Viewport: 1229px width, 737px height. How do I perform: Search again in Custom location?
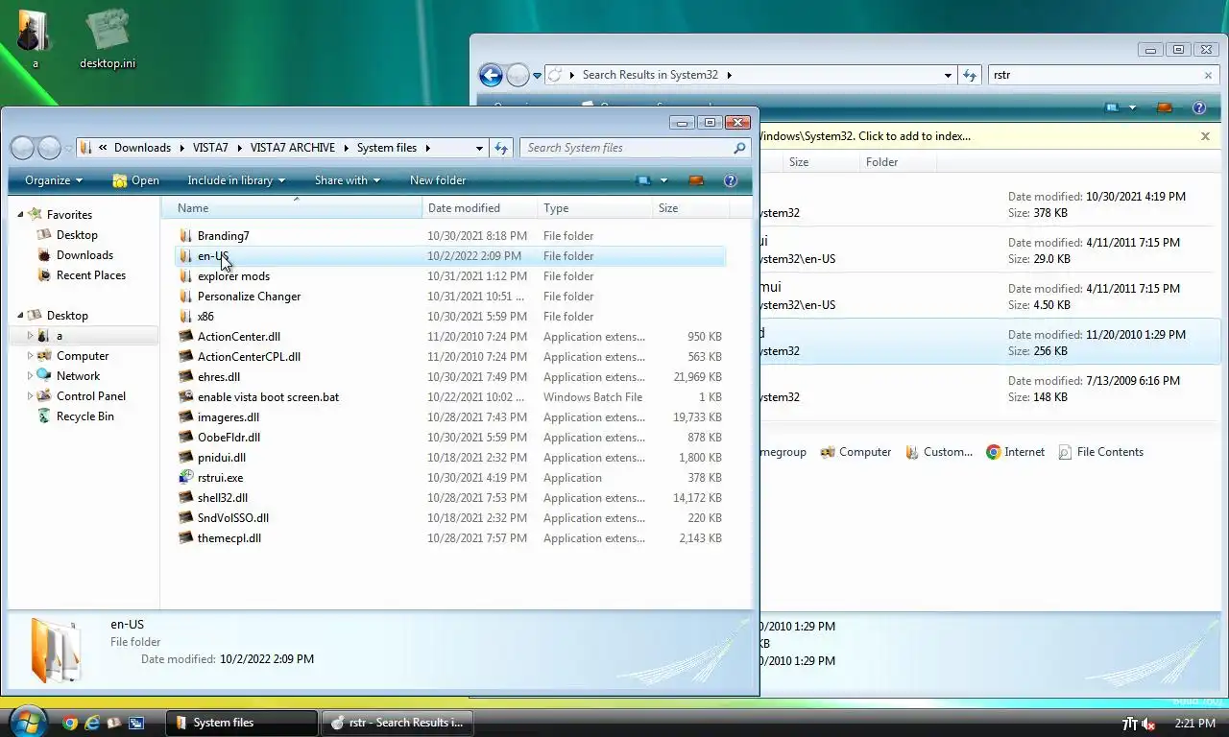click(939, 452)
